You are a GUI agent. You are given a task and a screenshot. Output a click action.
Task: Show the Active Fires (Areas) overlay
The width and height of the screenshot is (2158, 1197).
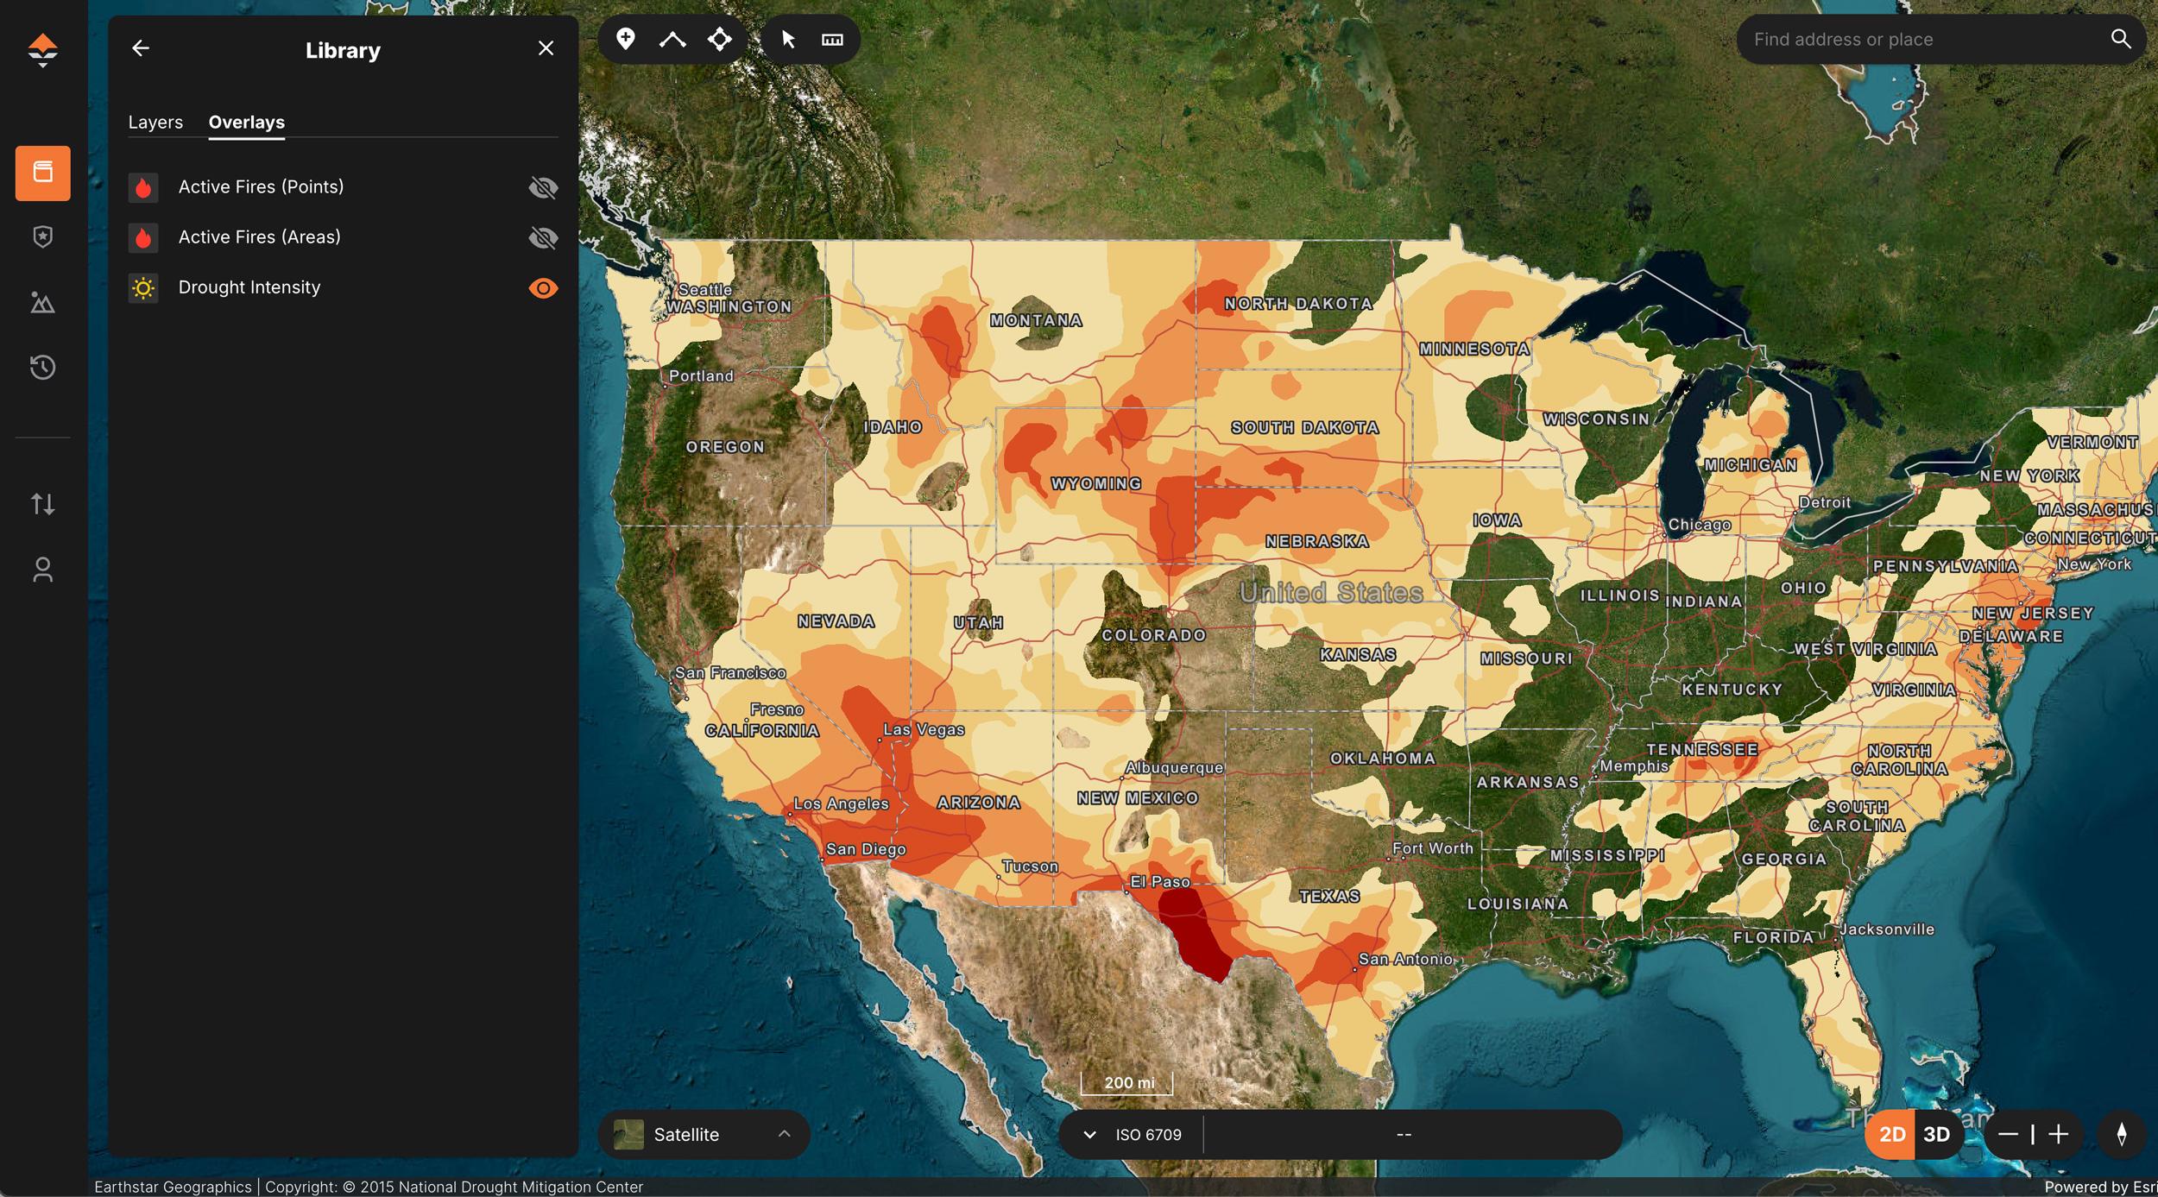point(544,237)
